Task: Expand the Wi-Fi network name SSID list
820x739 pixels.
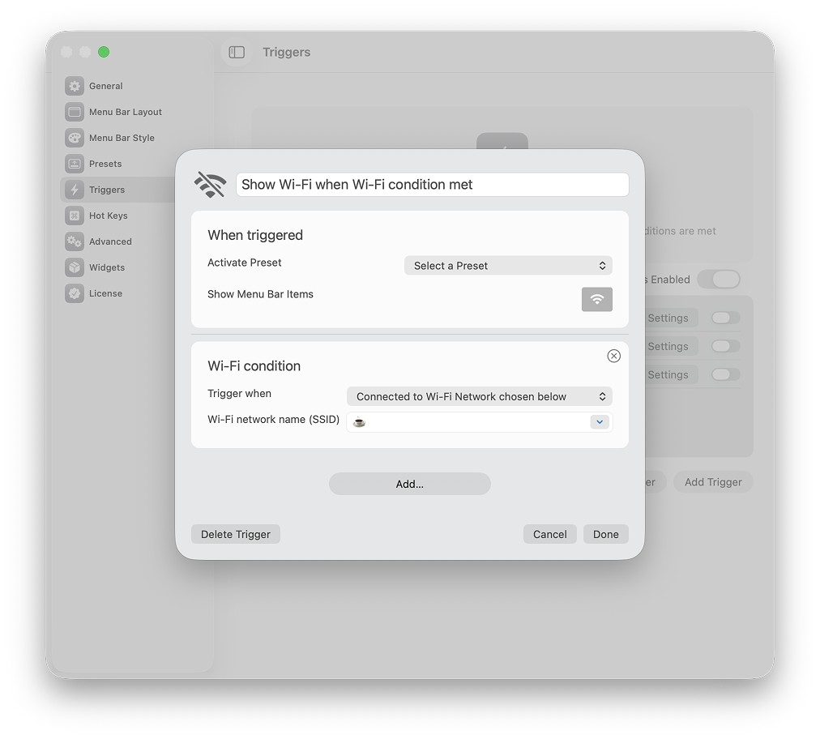Action: (600, 422)
